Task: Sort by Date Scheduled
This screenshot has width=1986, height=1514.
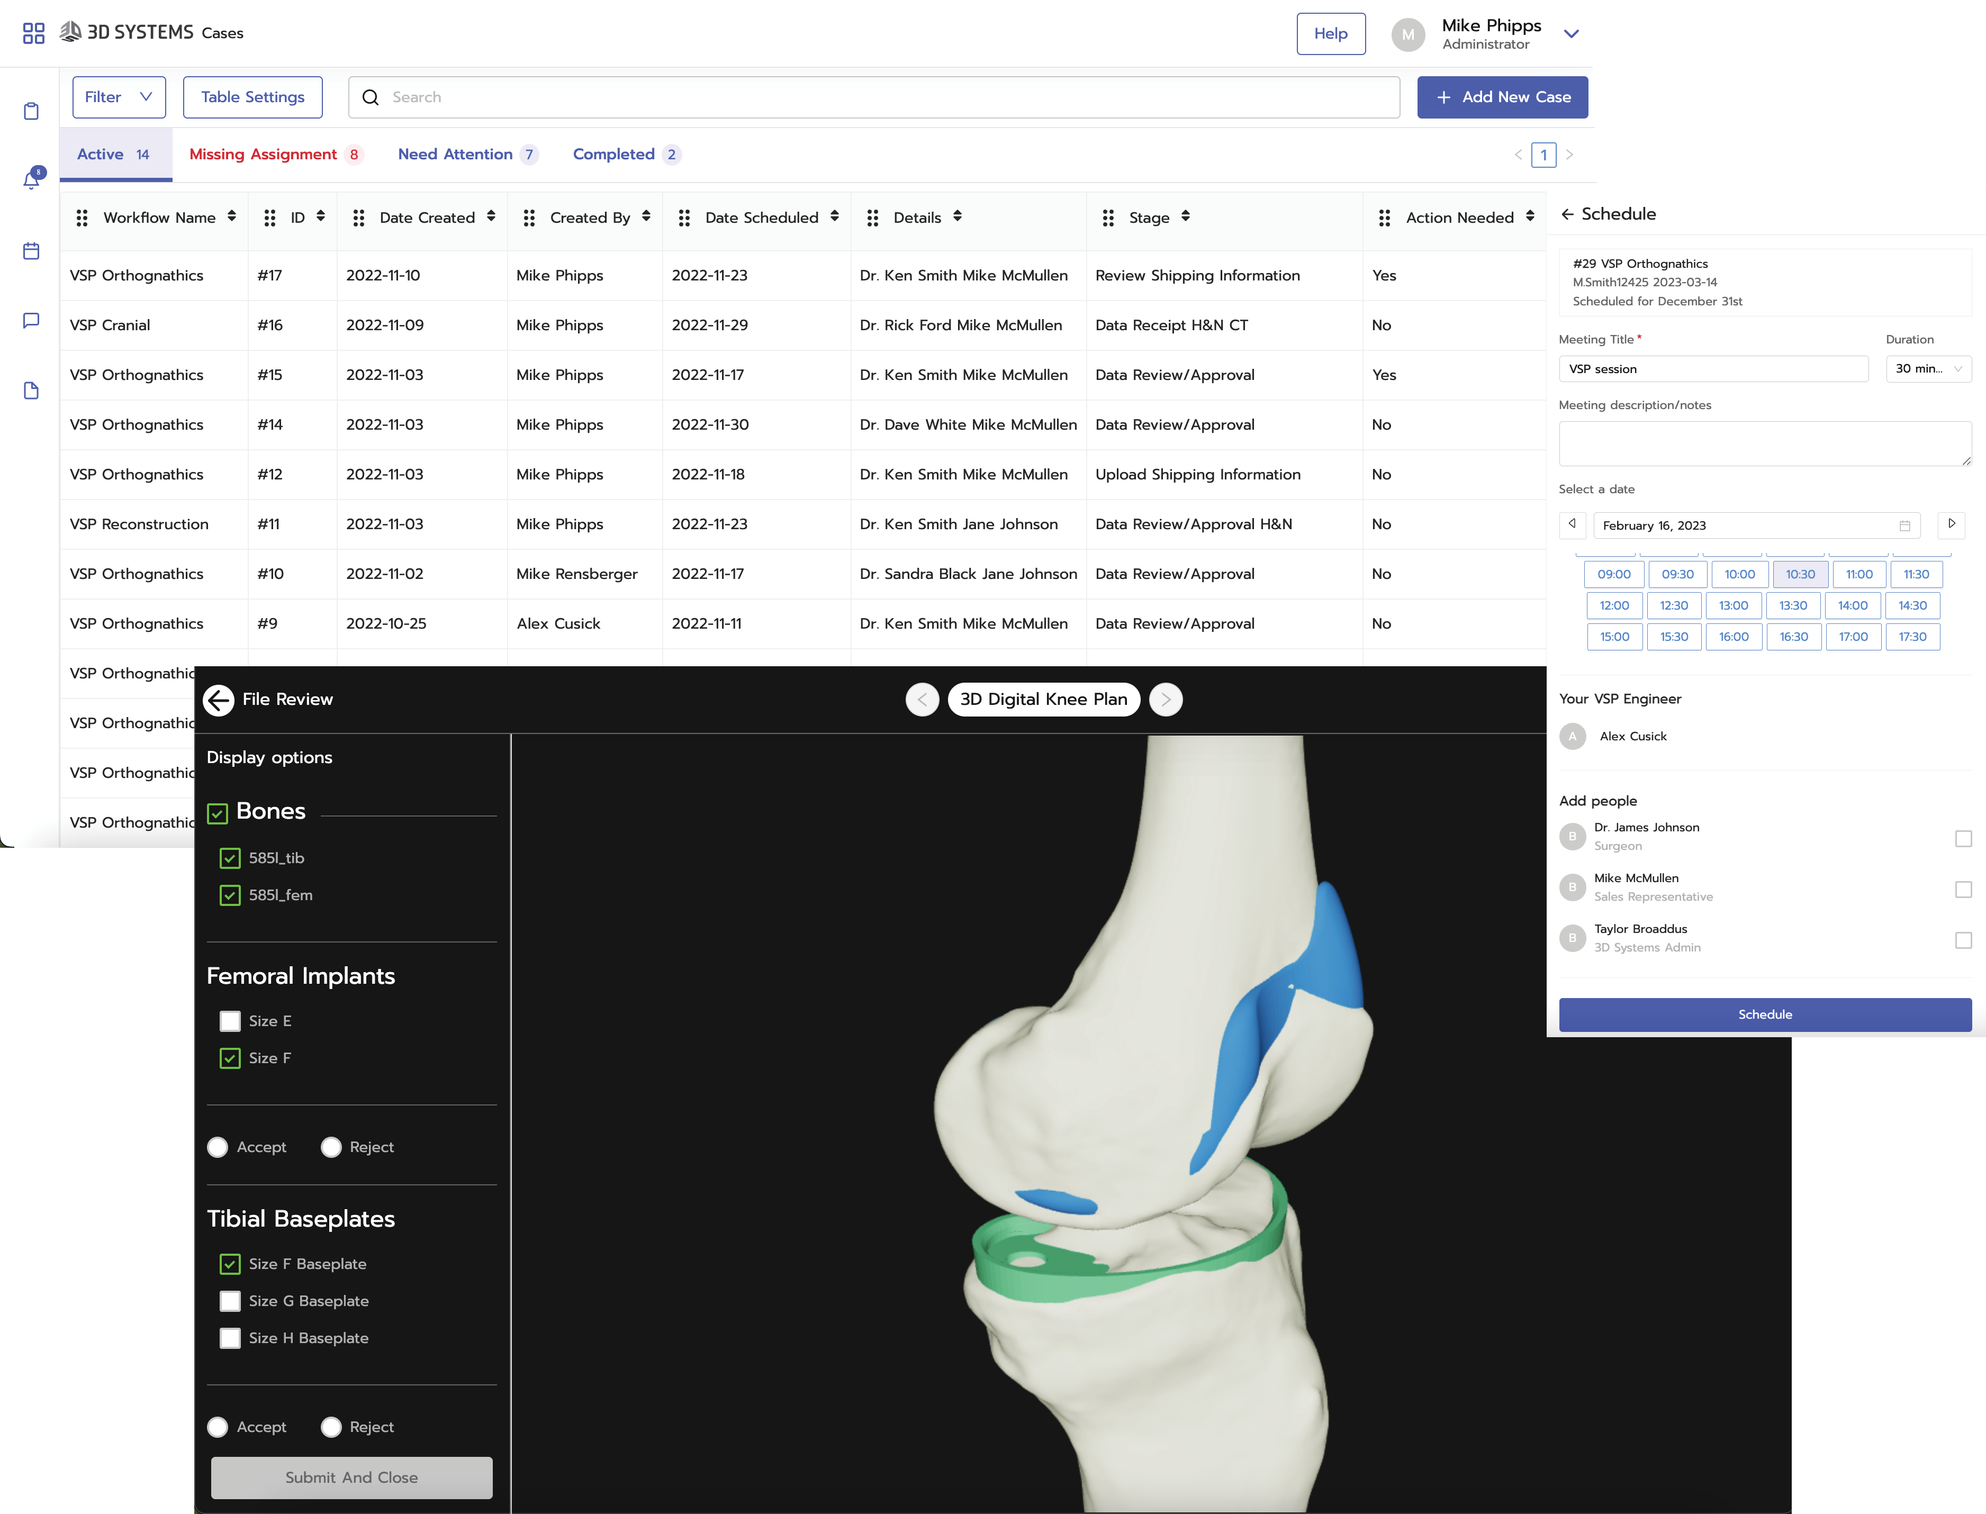Action: tap(834, 216)
